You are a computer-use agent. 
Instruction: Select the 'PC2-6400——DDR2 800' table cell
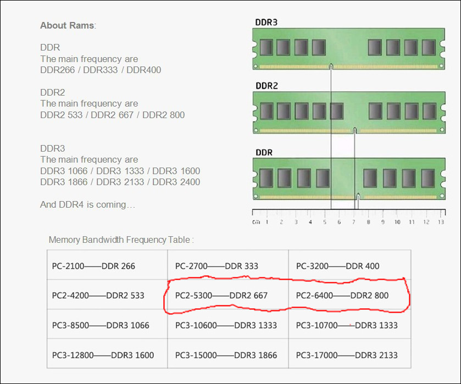pos(349,294)
